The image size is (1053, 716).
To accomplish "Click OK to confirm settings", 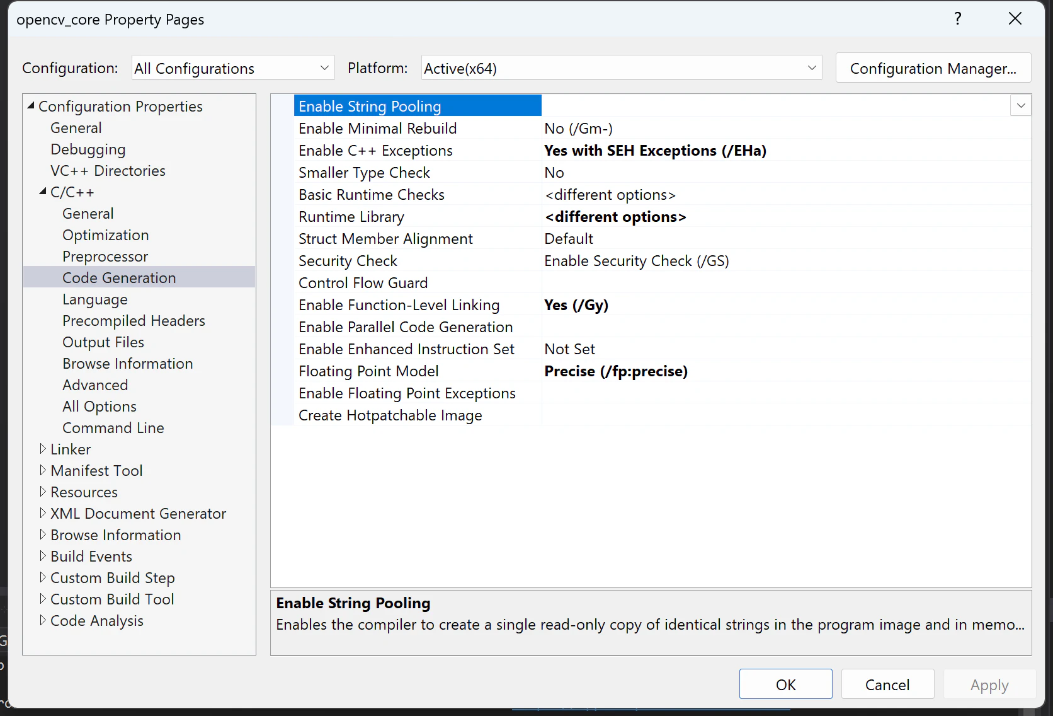I will pyautogui.click(x=785, y=684).
